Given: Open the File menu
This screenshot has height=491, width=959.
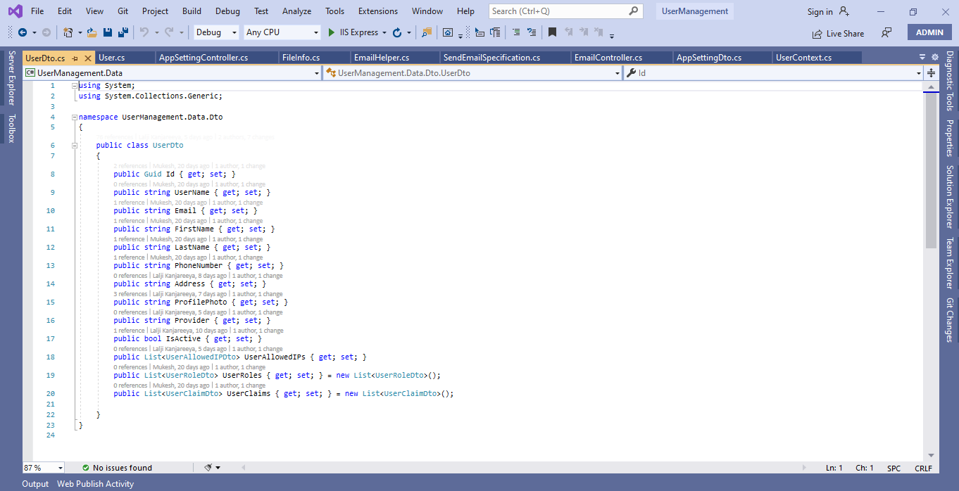Looking at the screenshot, I should pos(37,11).
